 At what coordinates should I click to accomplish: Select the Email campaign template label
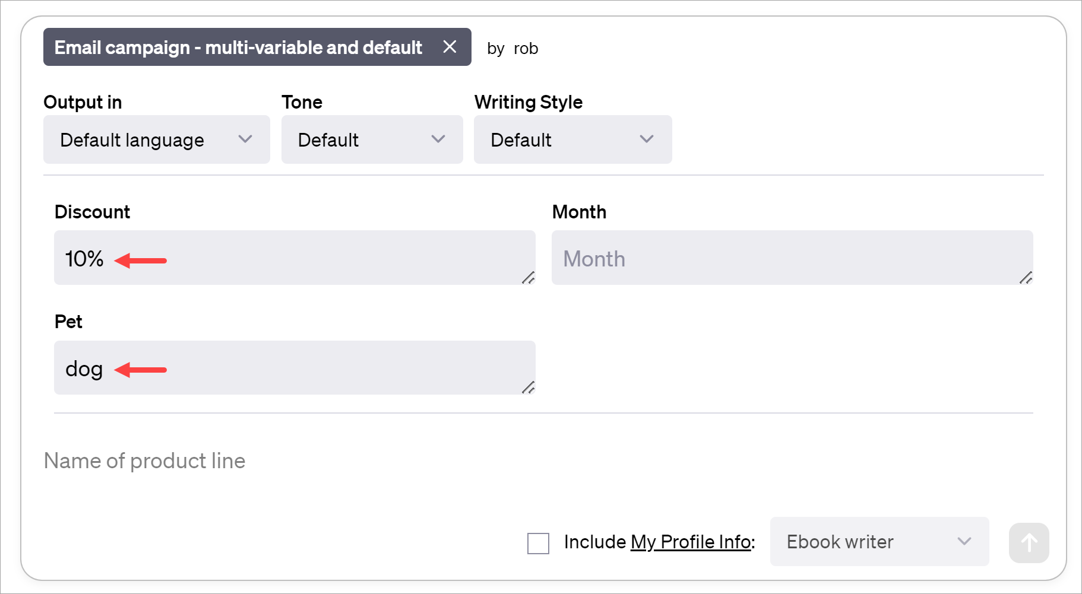pos(238,47)
